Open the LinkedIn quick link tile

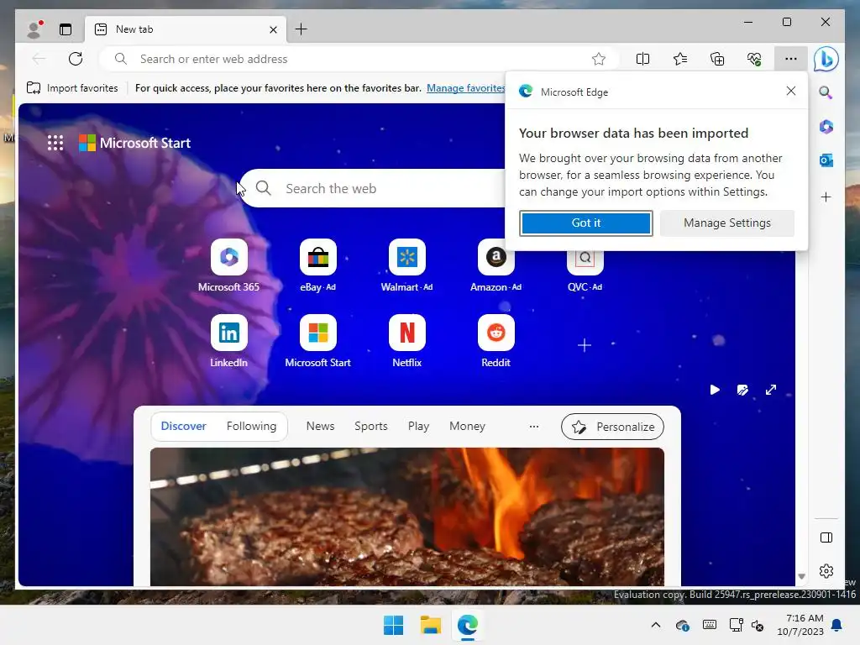(228, 341)
